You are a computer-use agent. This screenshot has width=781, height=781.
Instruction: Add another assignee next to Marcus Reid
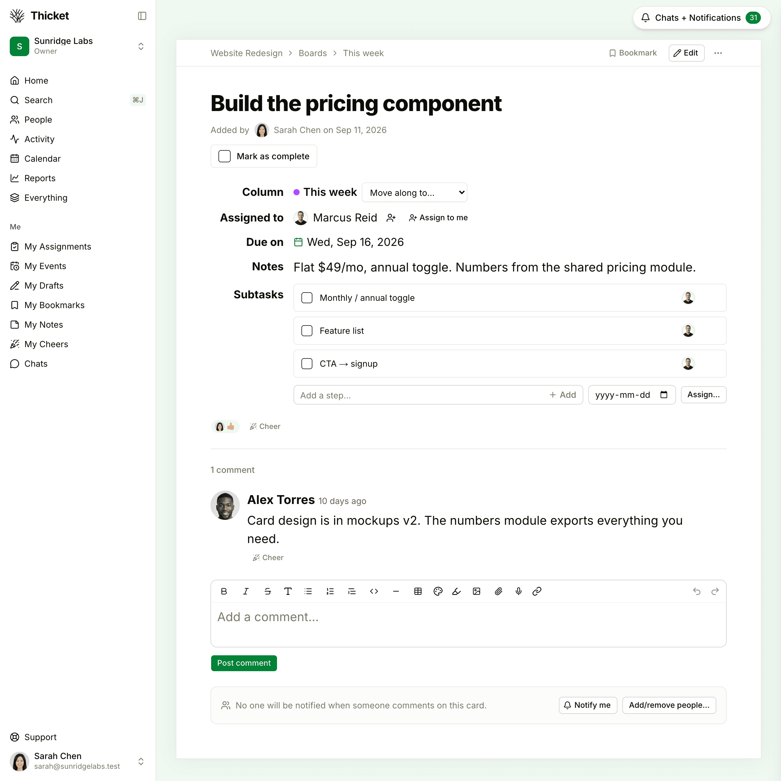click(x=391, y=218)
